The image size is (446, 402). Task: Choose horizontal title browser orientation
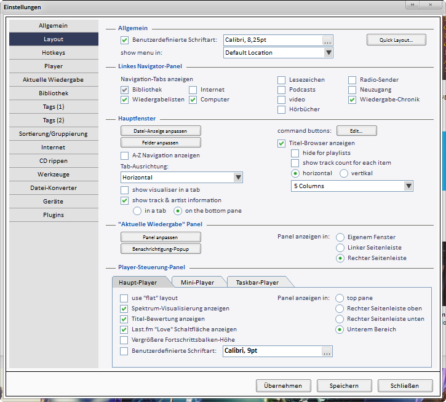(x=295, y=173)
